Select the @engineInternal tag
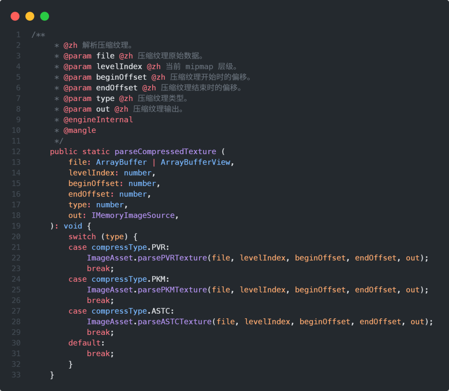 [98, 120]
